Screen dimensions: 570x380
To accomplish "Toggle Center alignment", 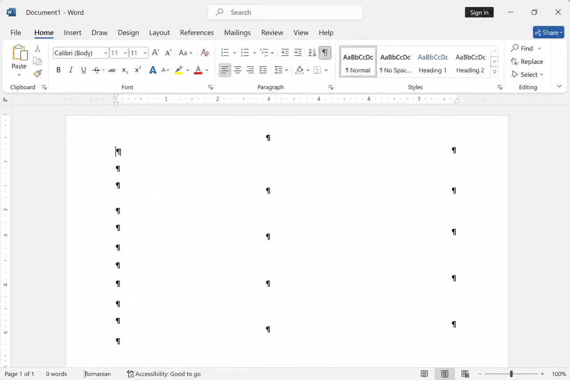I will tap(238, 70).
